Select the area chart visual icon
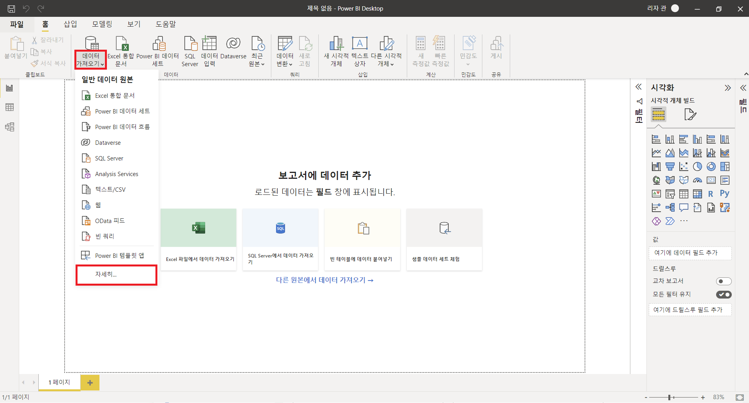This screenshot has height=403, width=749. coord(670,153)
